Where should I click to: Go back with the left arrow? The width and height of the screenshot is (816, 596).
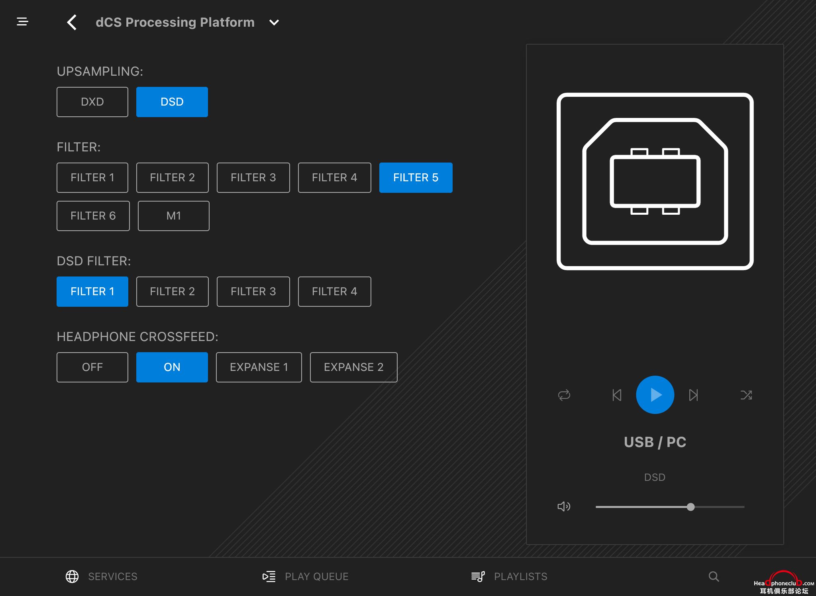[x=72, y=22]
